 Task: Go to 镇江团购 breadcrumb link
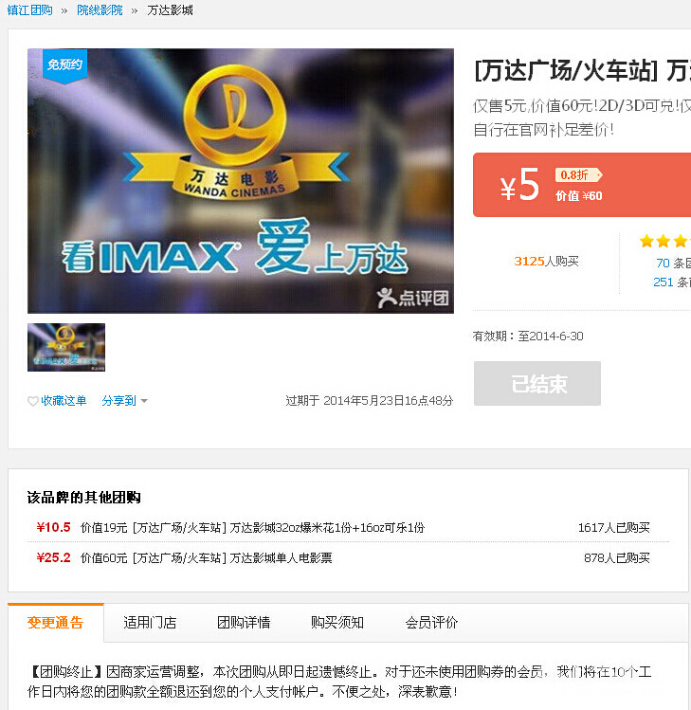(x=30, y=10)
